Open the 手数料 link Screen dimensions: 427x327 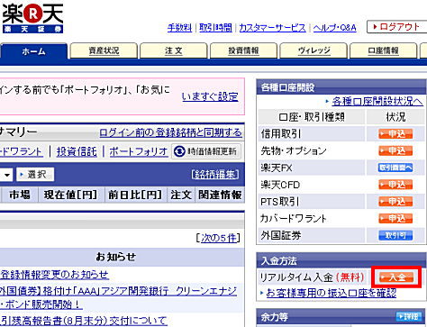click(x=179, y=28)
